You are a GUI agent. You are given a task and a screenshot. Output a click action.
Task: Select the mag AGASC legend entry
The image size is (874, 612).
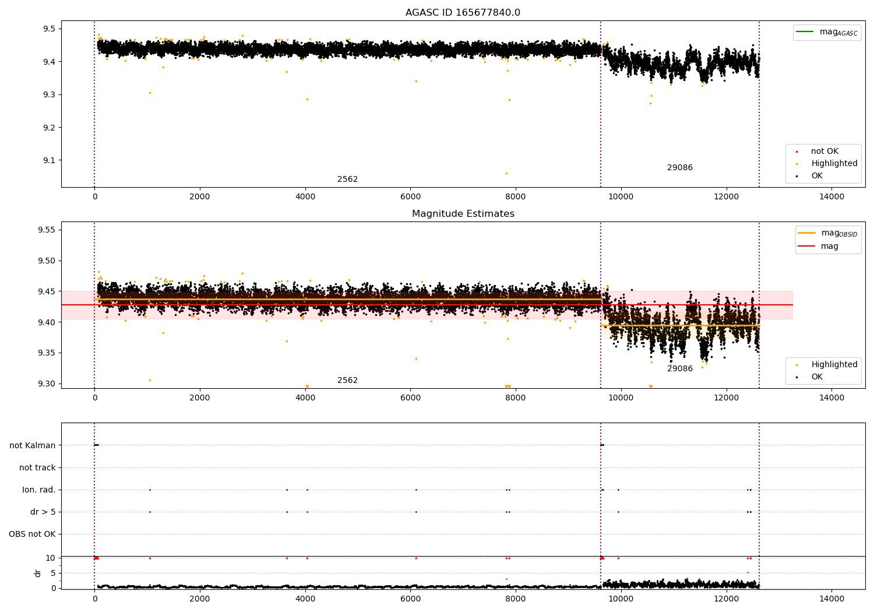(827, 32)
